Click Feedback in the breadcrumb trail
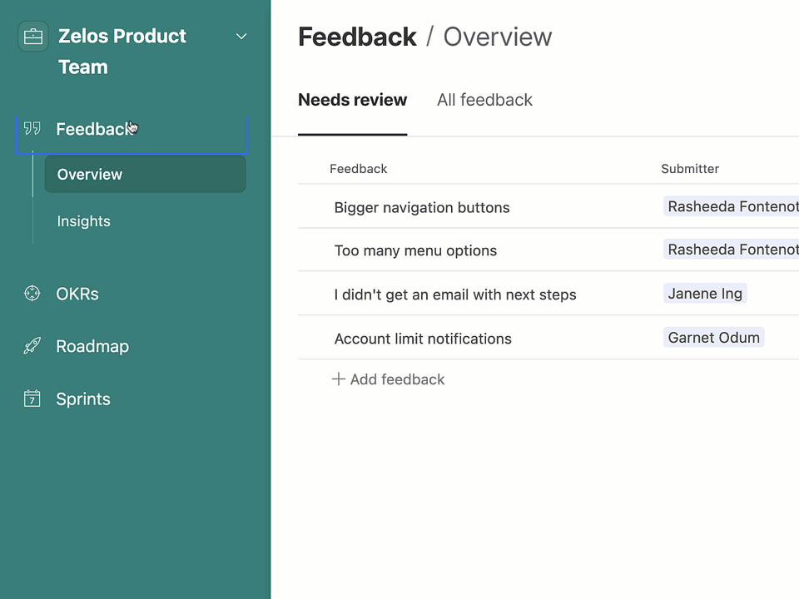The image size is (799, 599). tap(357, 37)
